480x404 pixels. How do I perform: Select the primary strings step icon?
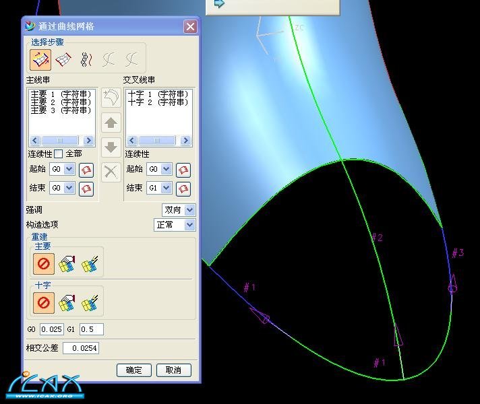pos(40,60)
